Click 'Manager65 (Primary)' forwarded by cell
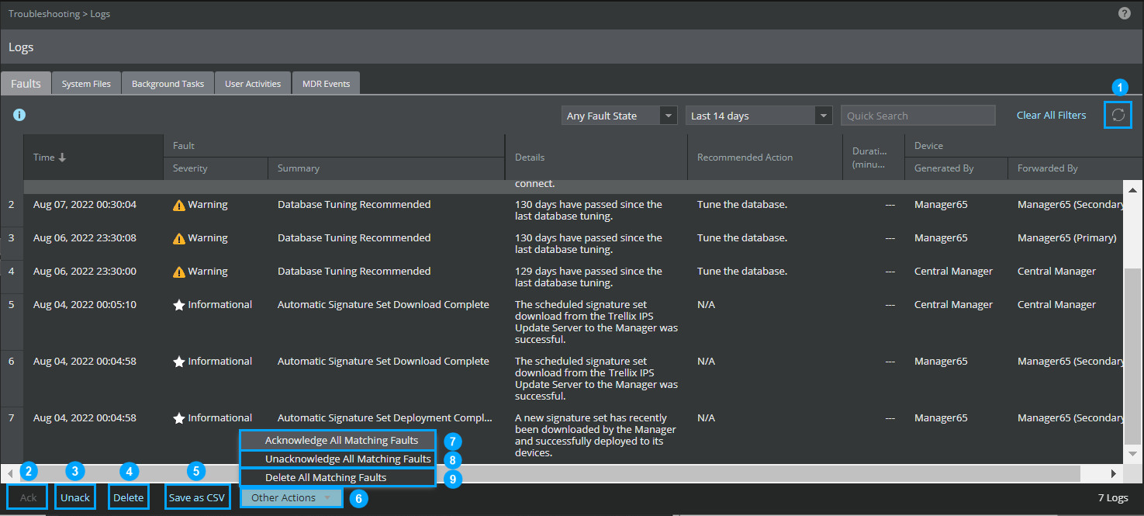Screen dimensions: 1144x516 tap(1067, 238)
